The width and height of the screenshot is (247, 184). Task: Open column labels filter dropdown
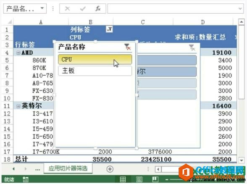tap(109, 29)
